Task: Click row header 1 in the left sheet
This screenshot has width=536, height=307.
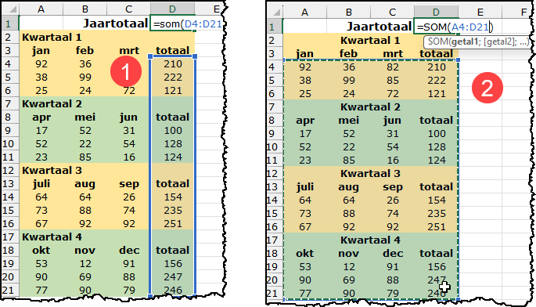Action: click(10, 23)
